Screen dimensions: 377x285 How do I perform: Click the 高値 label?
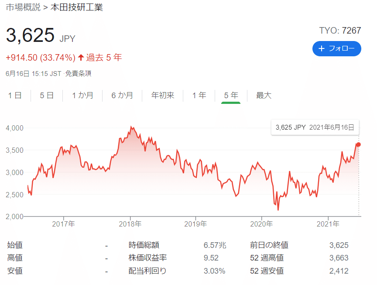(x=15, y=258)
